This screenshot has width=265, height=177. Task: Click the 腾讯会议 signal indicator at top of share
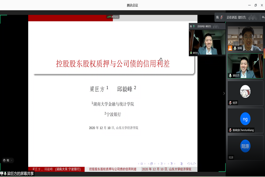pos(113,17)
